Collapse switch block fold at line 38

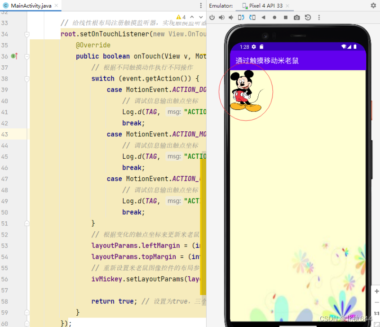(27, 79)
